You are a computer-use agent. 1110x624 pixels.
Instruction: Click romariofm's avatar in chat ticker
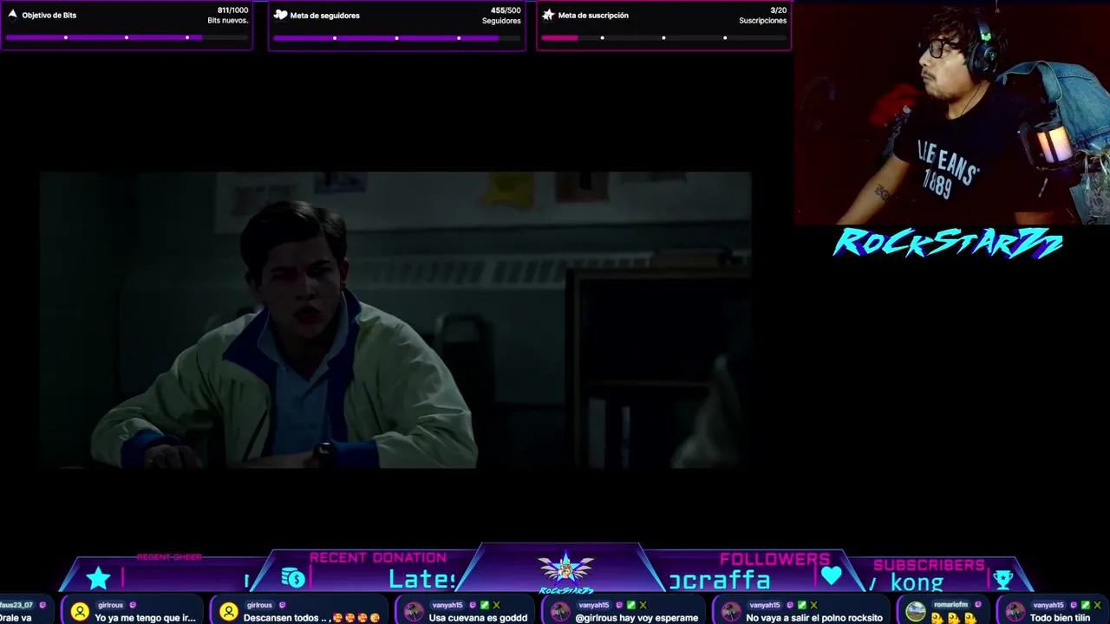pos(916,612)
